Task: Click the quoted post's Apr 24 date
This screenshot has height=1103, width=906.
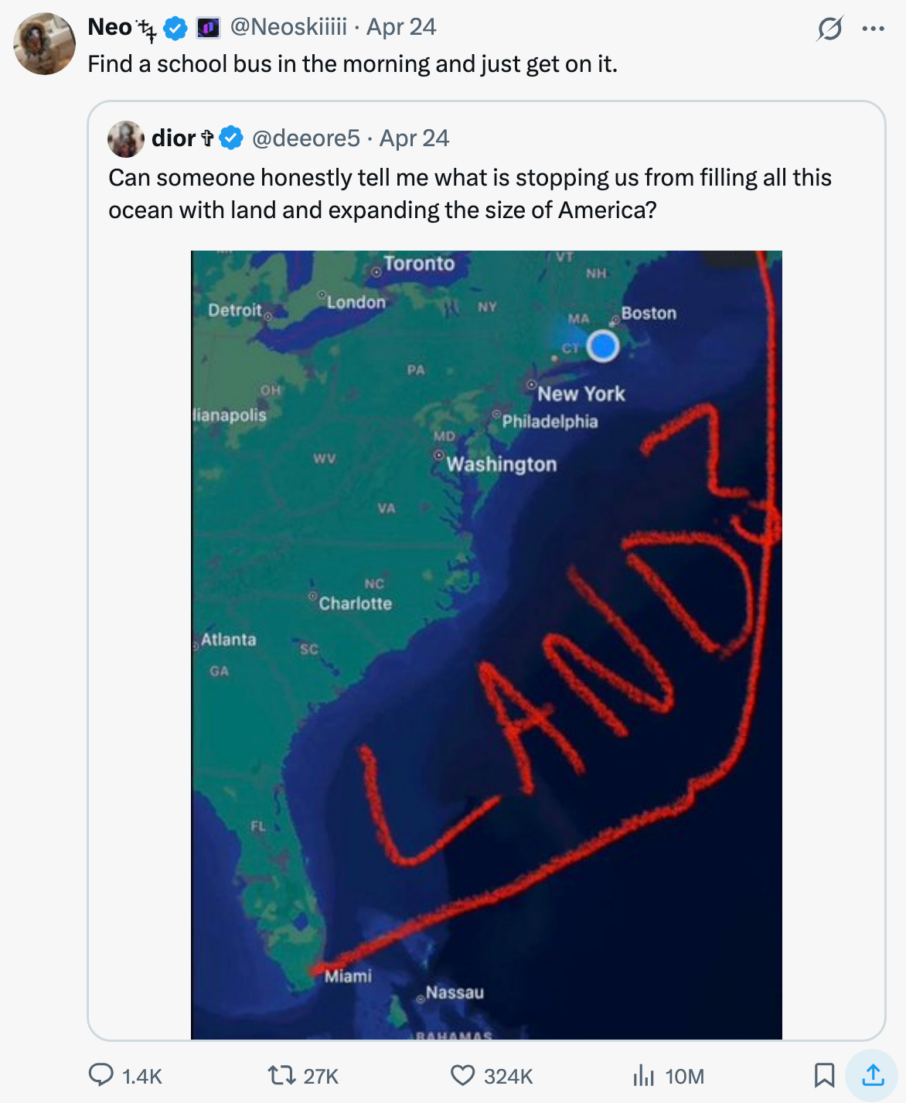Action: click(x=414, y=138)
